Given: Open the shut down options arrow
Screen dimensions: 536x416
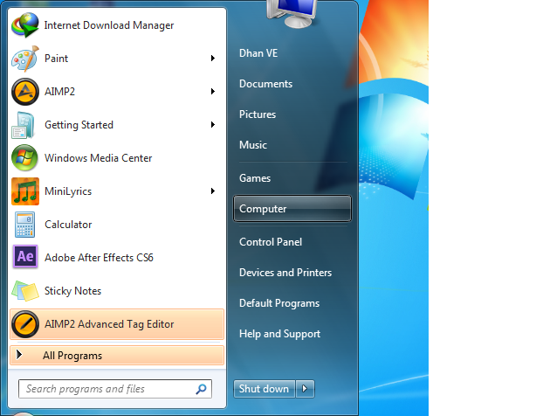Looking at the screenshot, I should [x=305, y=389].
